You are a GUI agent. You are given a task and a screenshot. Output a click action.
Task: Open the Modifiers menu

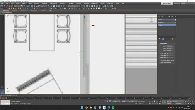point(37,3)
